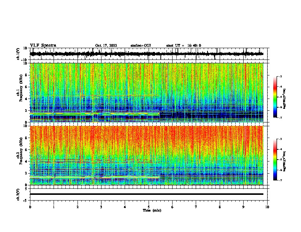Click the time axis tick label "9"
The width and height of the screenshot is (301, 232).
[243, 207]
